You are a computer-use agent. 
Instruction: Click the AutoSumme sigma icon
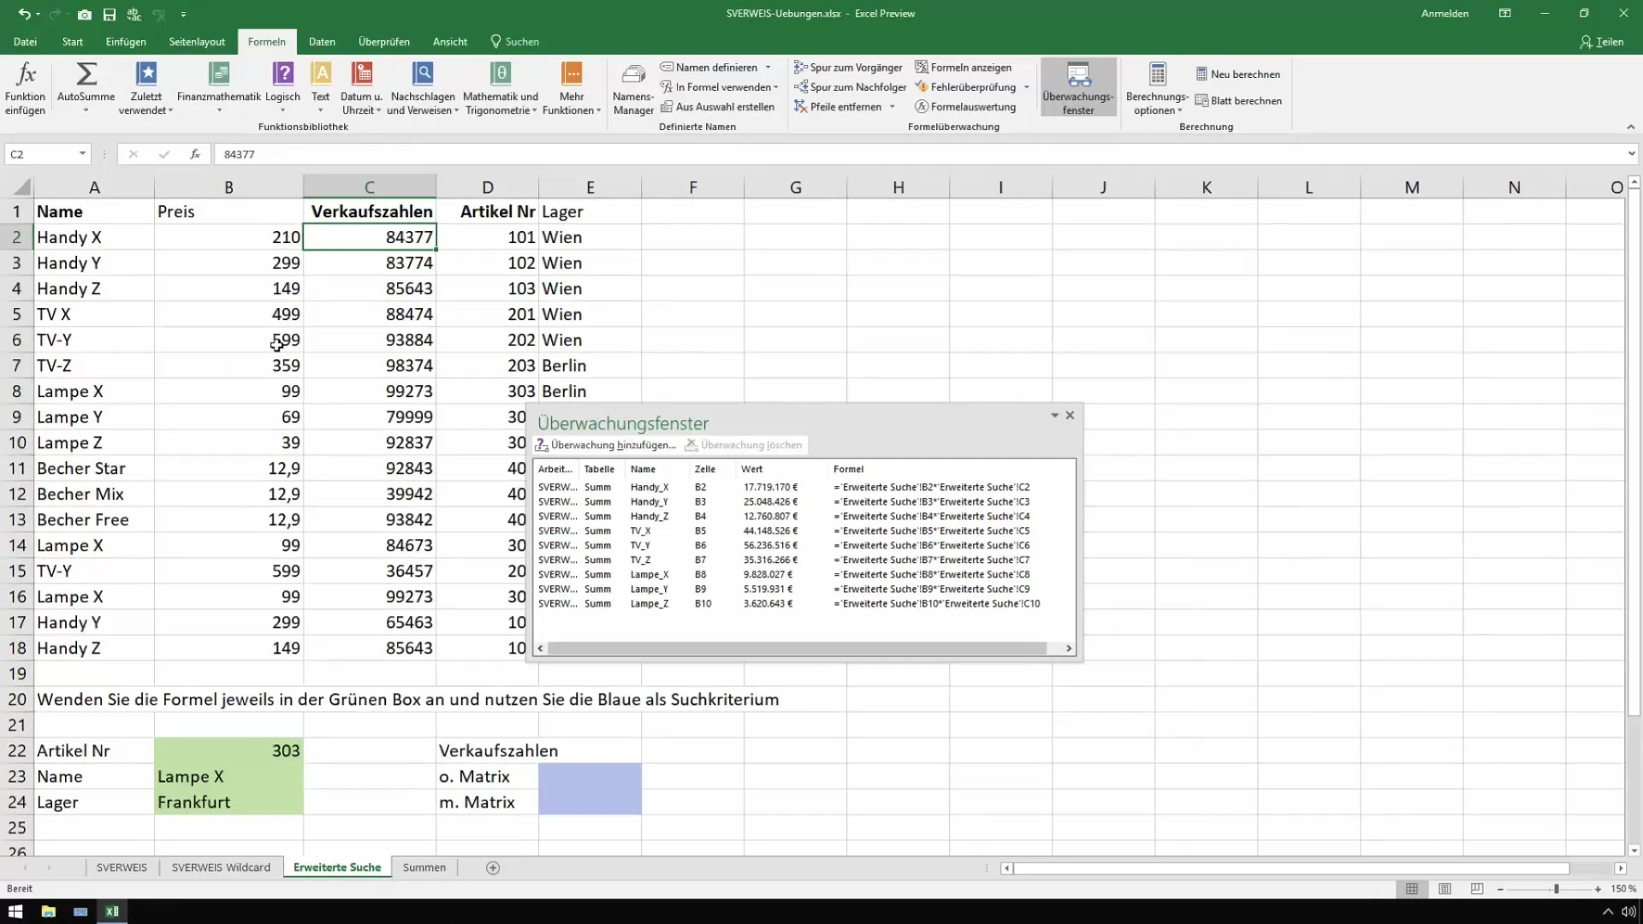86,74
